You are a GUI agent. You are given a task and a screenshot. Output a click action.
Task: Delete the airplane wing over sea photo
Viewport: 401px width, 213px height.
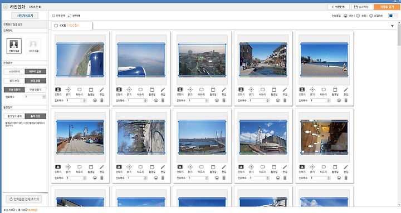163,100
